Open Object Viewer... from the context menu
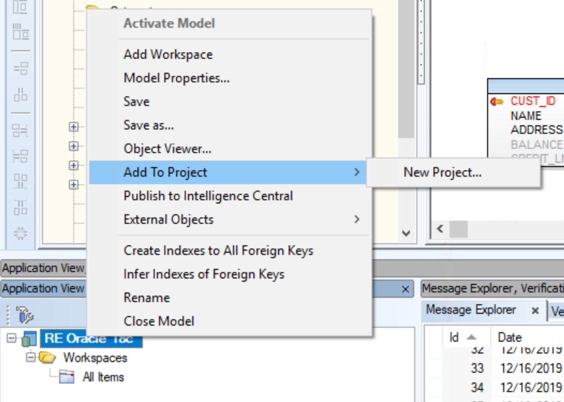Viewport: 564px width, 402px height. click(167, 149)
